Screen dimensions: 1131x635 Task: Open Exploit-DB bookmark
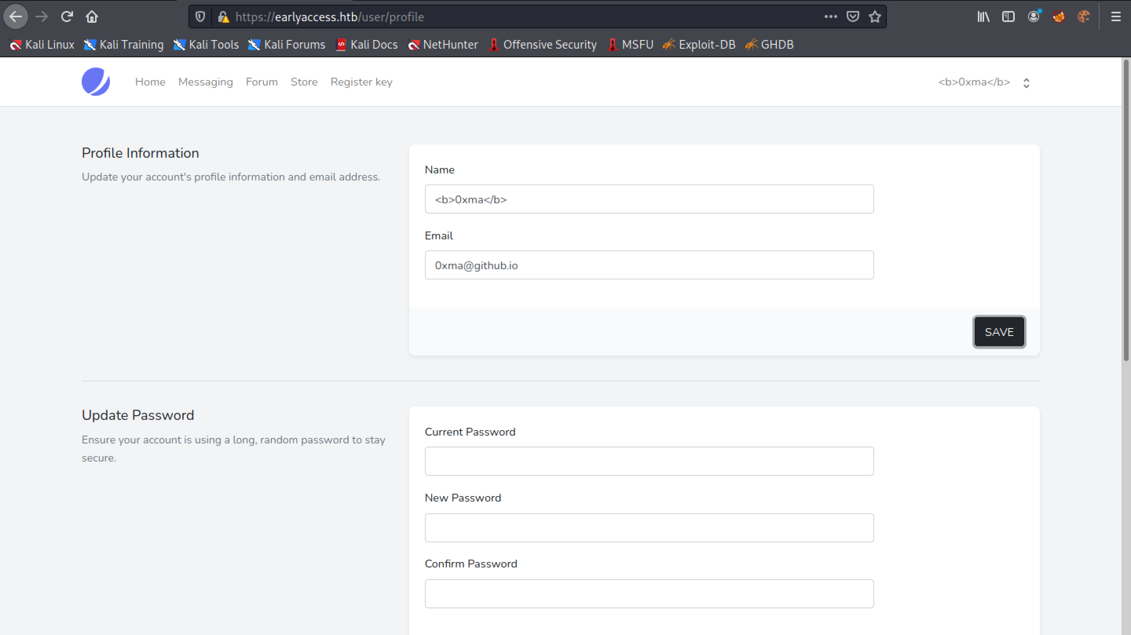699,44
